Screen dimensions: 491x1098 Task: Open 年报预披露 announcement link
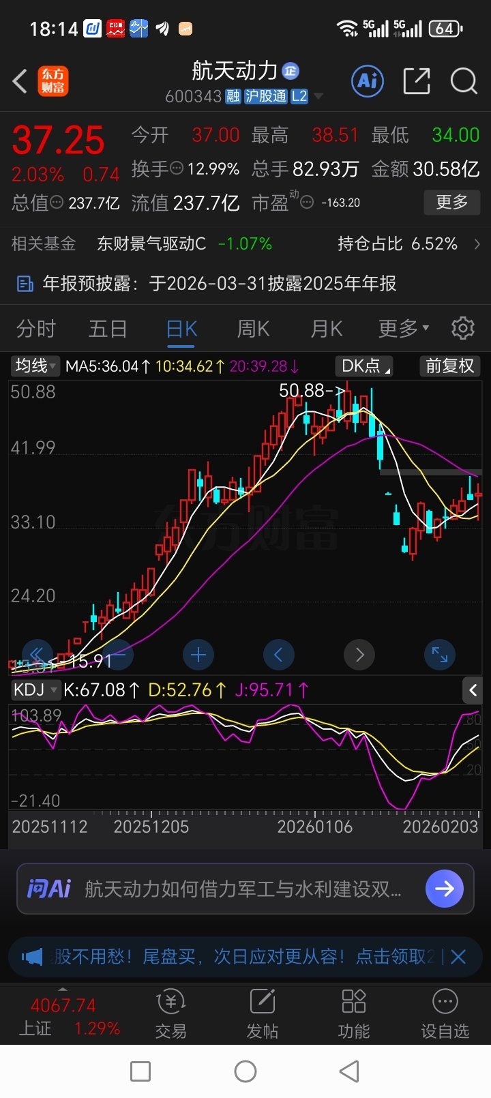point(220,284)
